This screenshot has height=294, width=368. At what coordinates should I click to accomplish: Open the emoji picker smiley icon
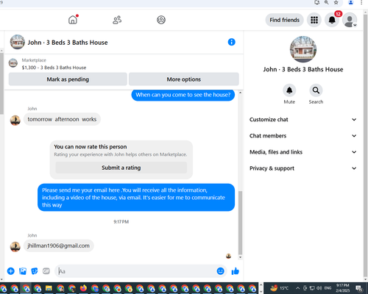tap(221, 271)
